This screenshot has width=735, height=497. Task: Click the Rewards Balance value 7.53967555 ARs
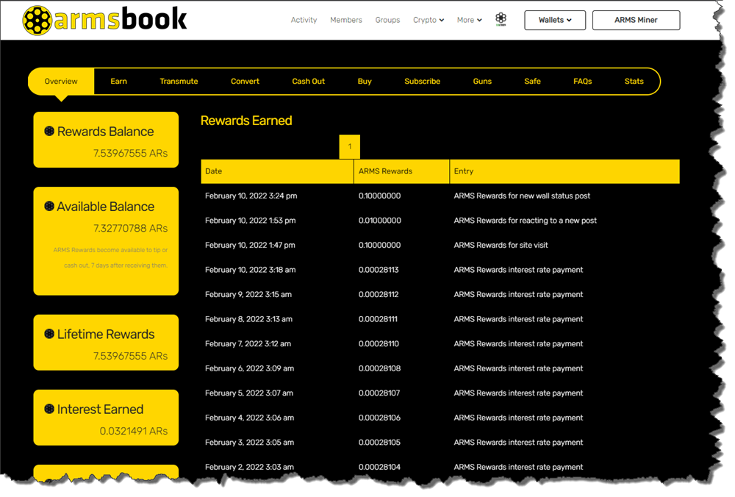tap(130, 154)
